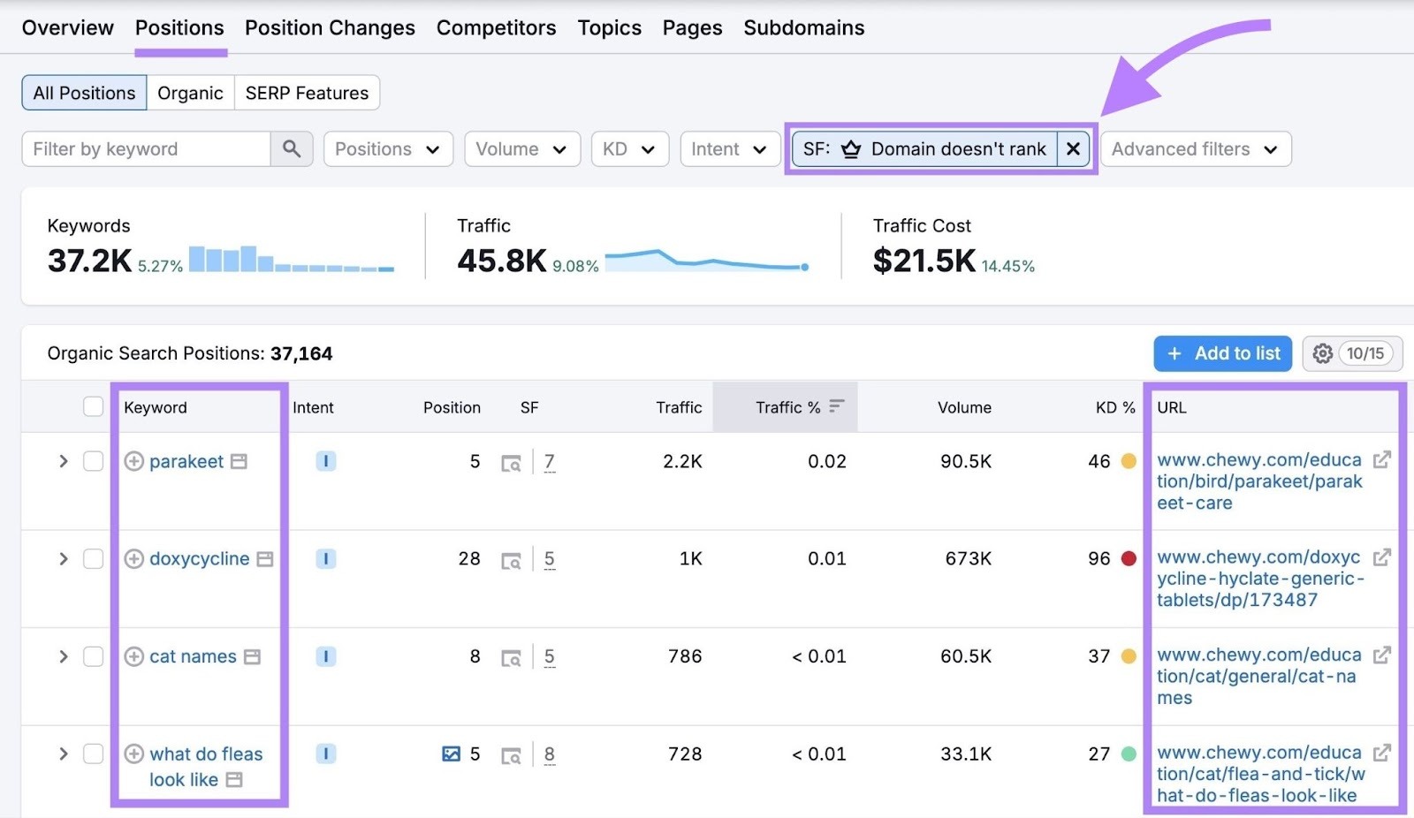Check the checkbox for the parakeet row
1414x818 pixels.
[93, 460]
